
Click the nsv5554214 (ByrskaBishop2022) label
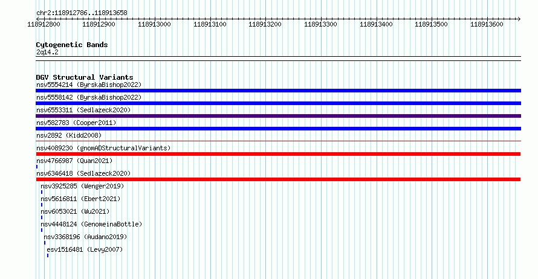coord(89,85)
